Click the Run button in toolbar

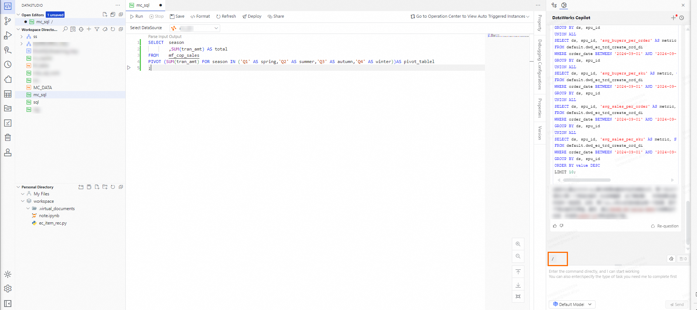(x=136, y=16)
